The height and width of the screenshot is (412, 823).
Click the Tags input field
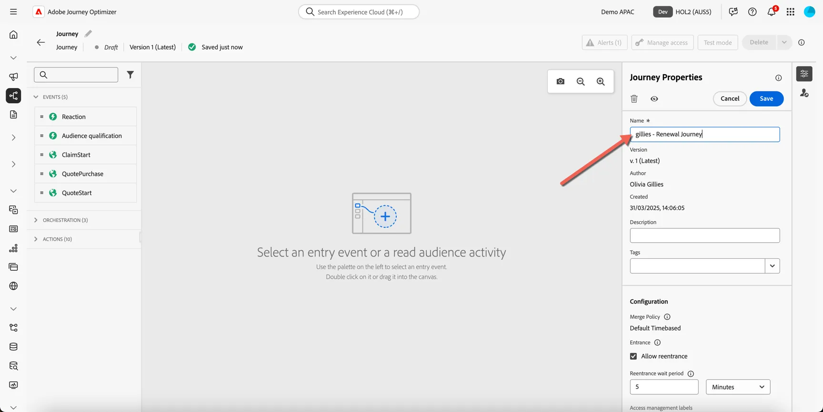[x=697, y=266]
